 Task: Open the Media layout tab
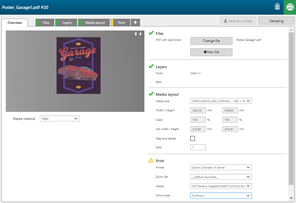click(95, 23)
